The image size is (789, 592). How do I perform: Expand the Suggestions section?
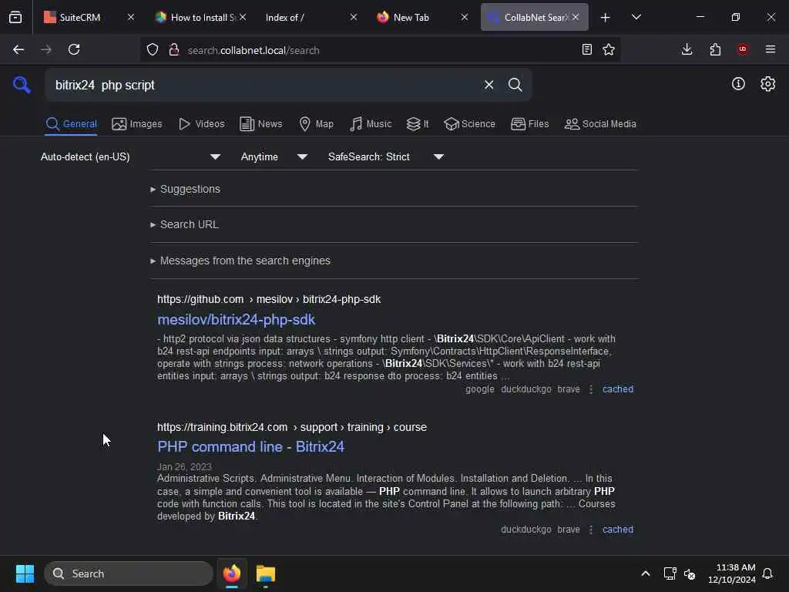[x=185, y=189]
